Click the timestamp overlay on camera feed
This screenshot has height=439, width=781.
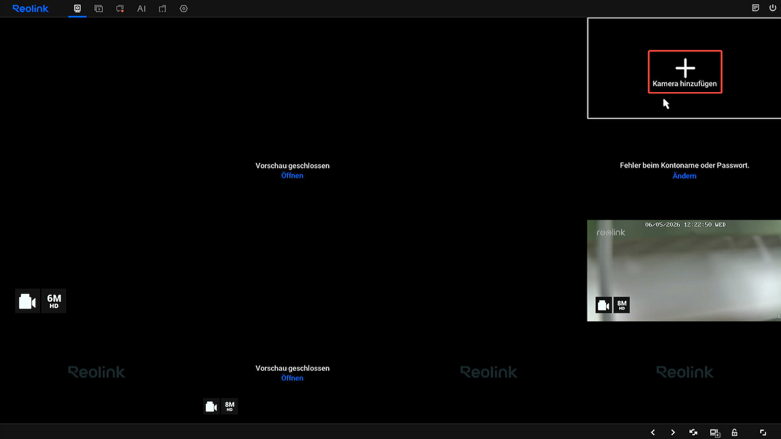coord(685,225)
